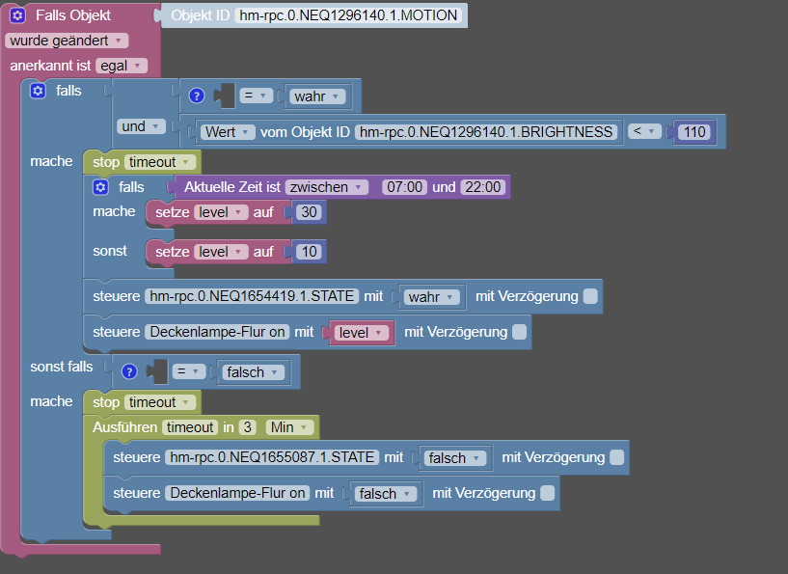Open equals operator dropdown next to wahr
The height and width of the screenshot is (574, 788).
(x=257, y=96)
